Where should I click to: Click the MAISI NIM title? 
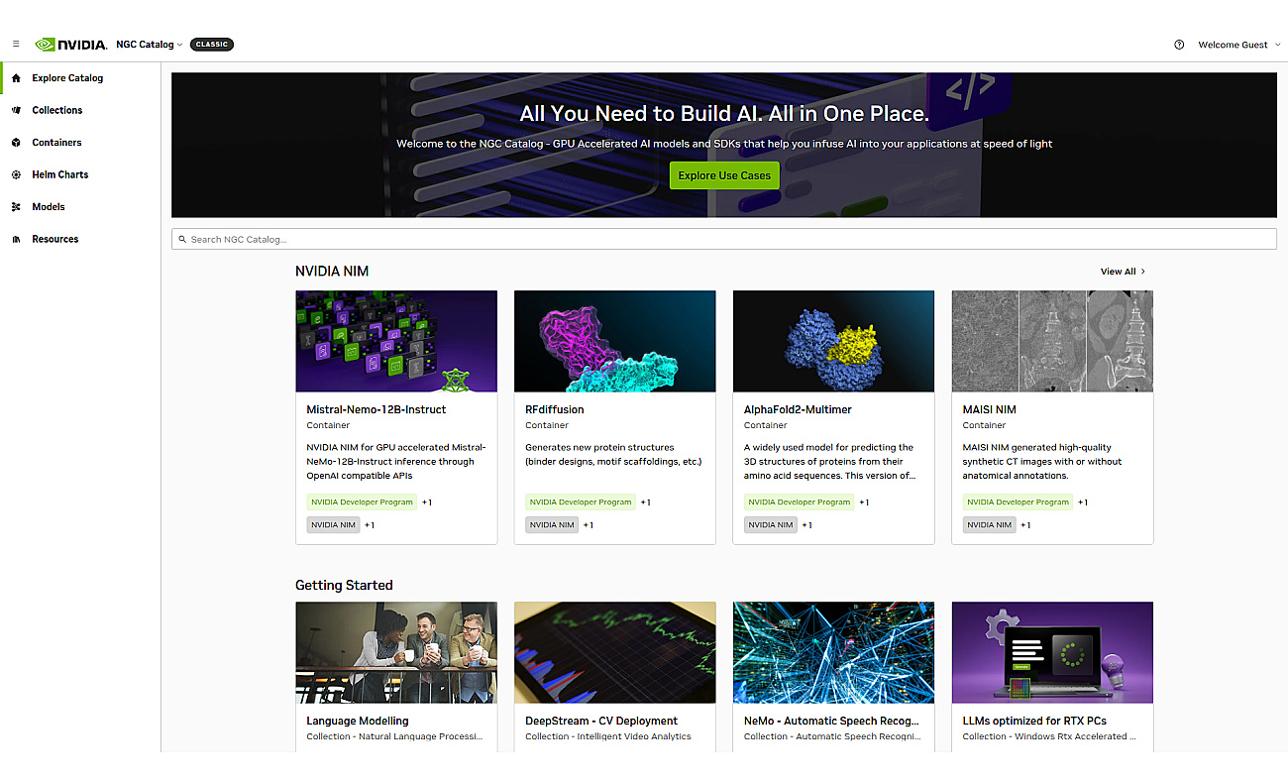(990, 409)
